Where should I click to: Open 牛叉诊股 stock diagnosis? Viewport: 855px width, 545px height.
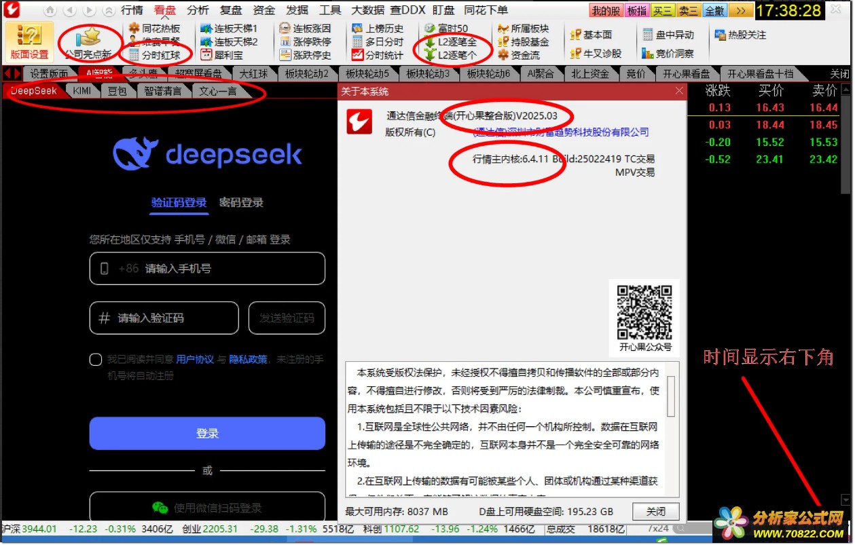[x=596, y=53]
